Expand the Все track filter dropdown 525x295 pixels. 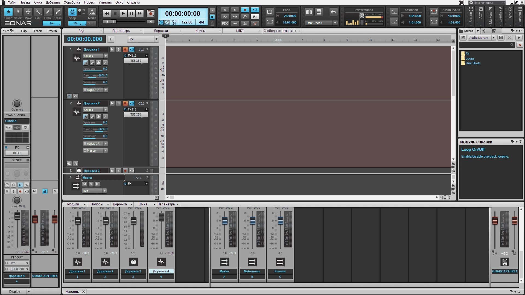click(x=143, y=39)
